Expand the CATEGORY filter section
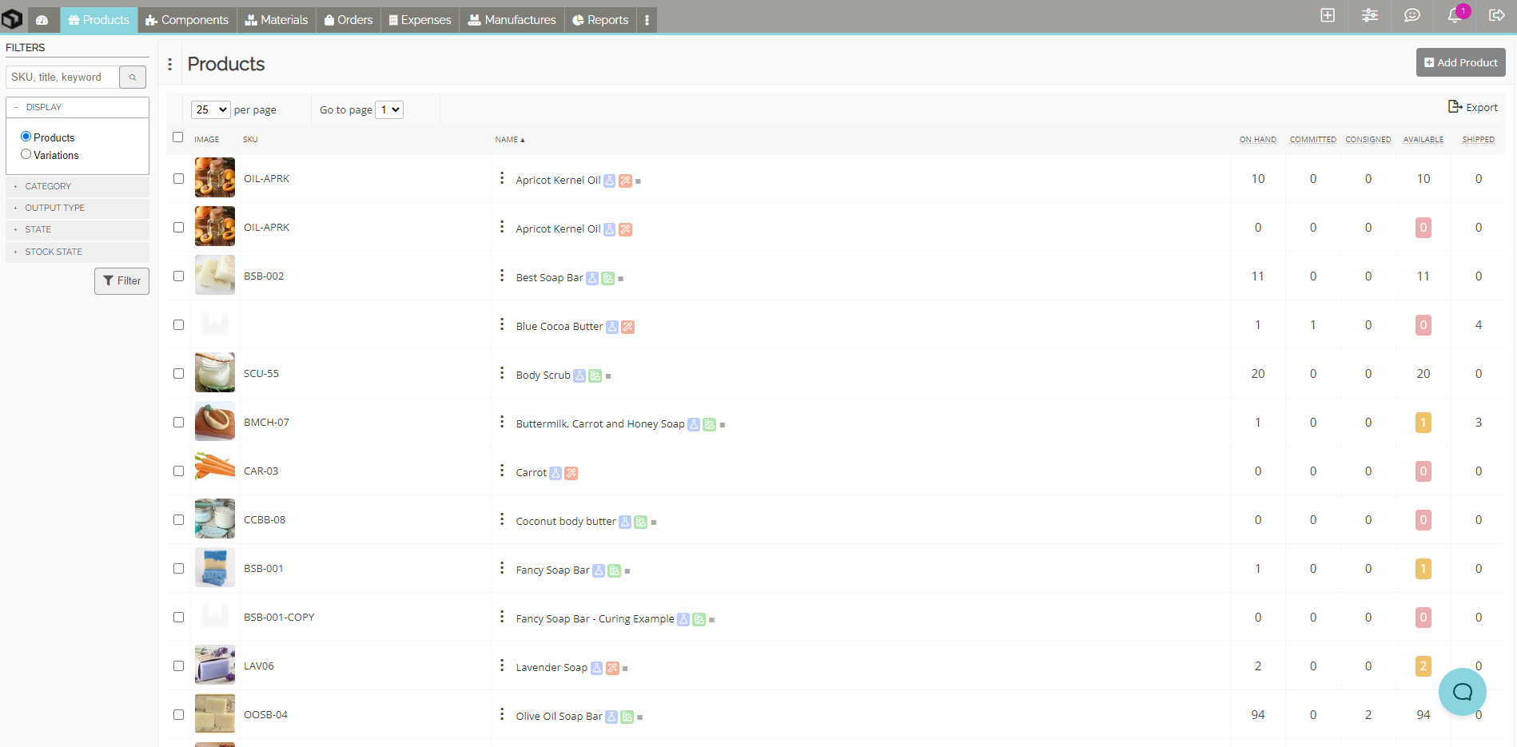This screenshot has height=747, width=1517. (48, 186)
